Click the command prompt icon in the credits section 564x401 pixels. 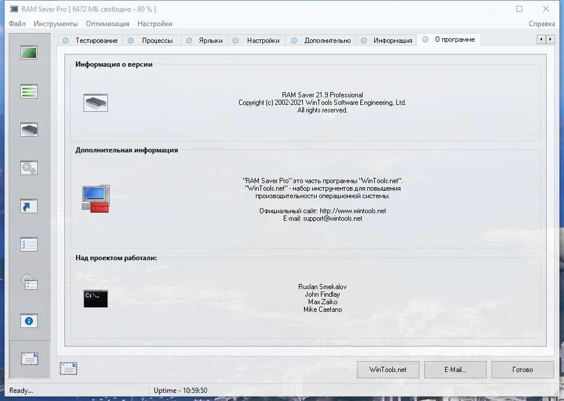pyautogui.click(x=95, y=298)
